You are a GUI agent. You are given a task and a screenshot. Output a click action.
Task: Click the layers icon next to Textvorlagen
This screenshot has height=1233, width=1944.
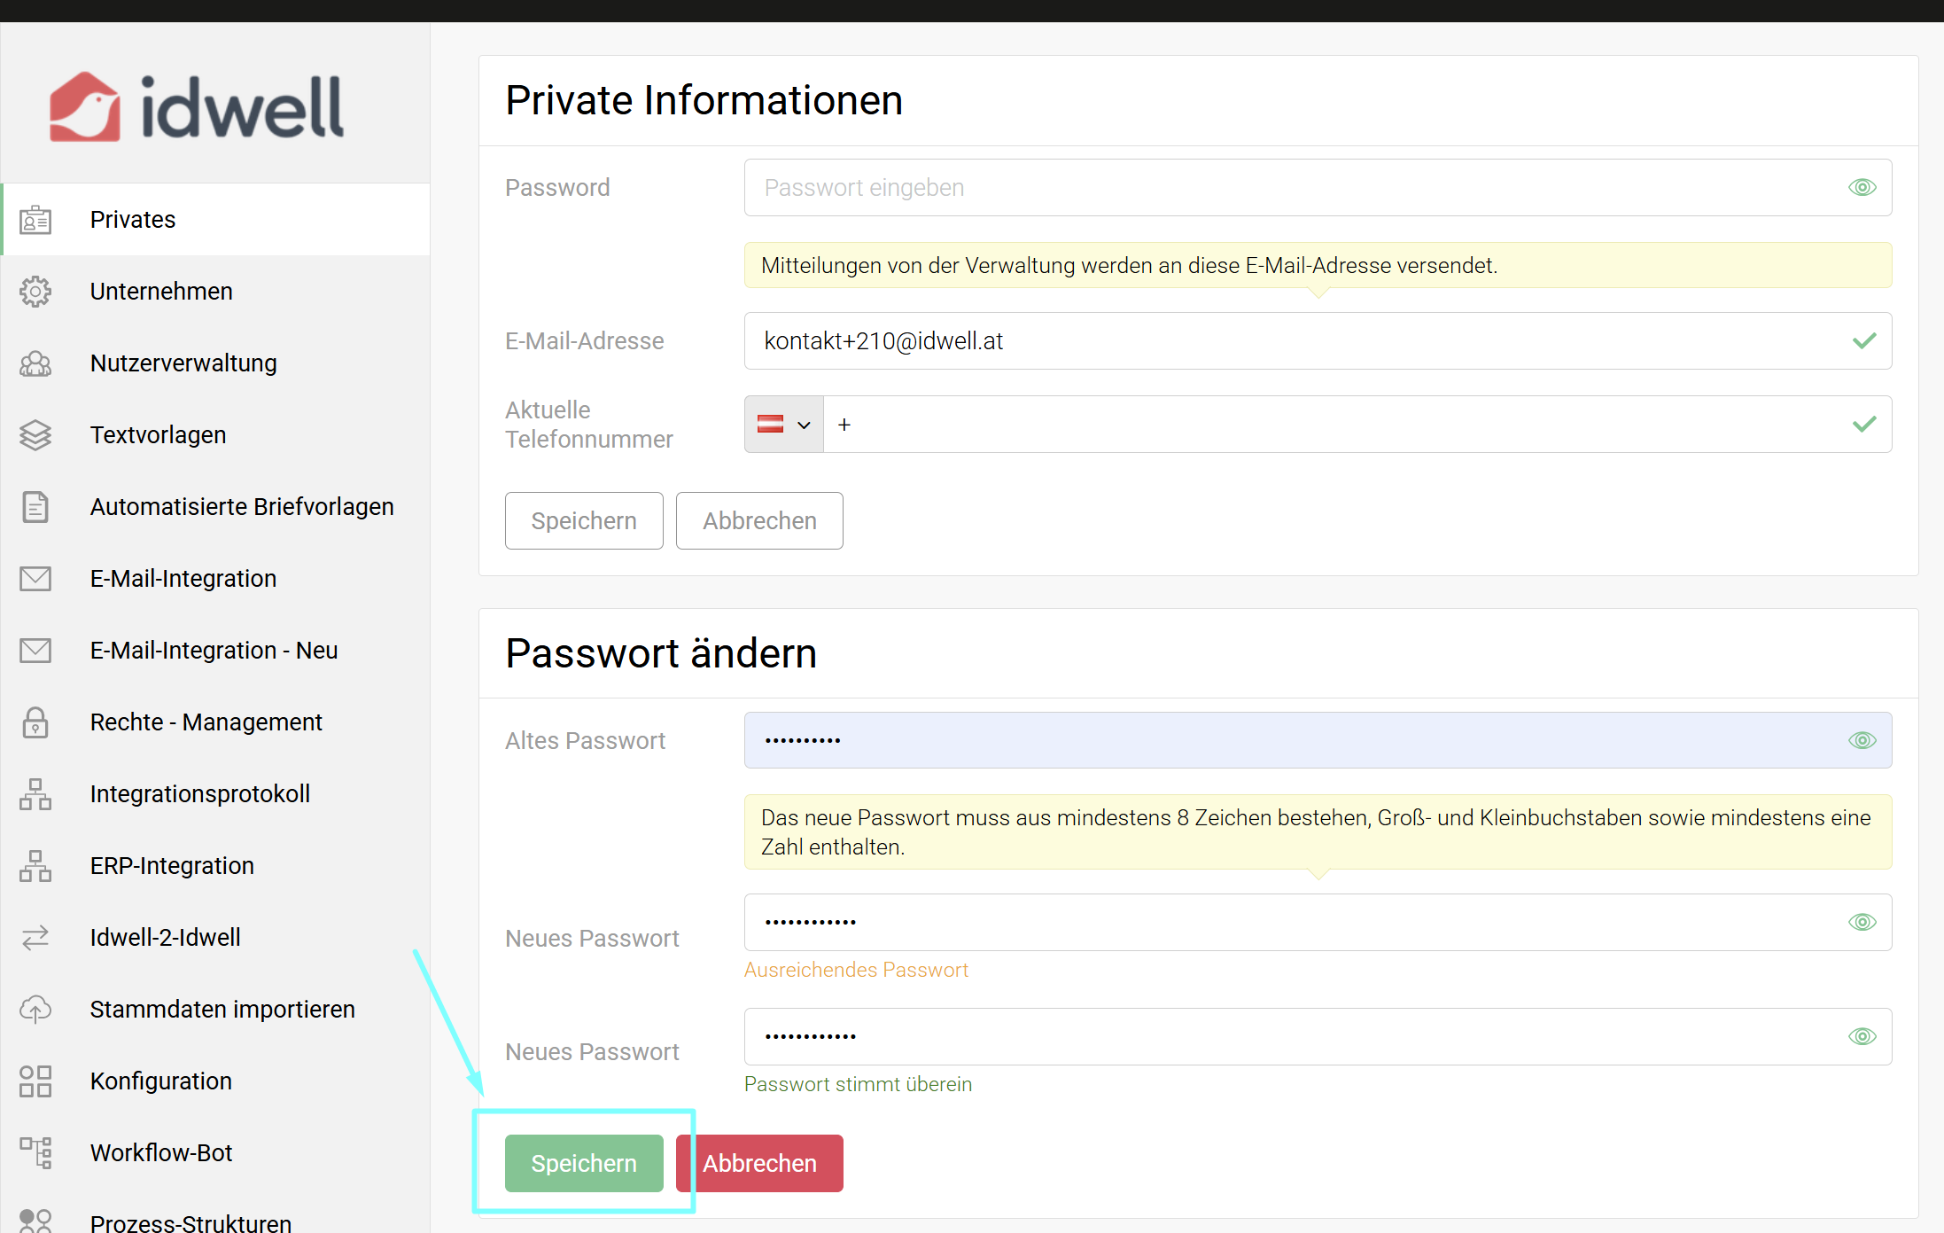coord(35,435)
